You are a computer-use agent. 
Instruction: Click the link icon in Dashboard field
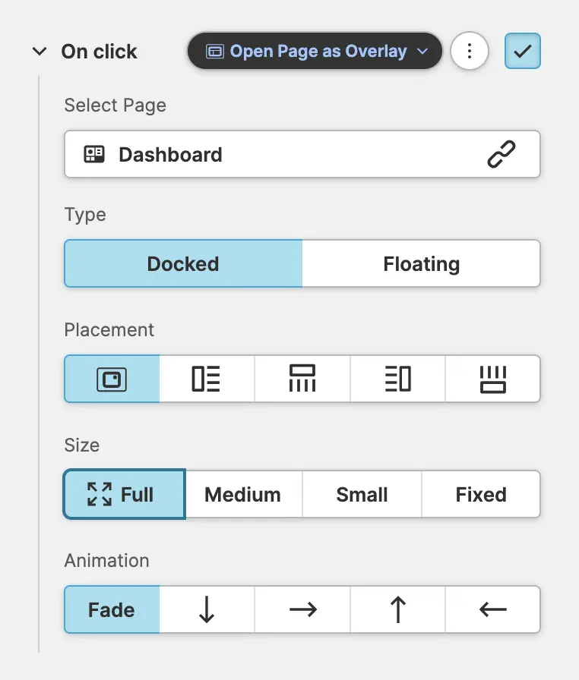(x=501, y=154)
